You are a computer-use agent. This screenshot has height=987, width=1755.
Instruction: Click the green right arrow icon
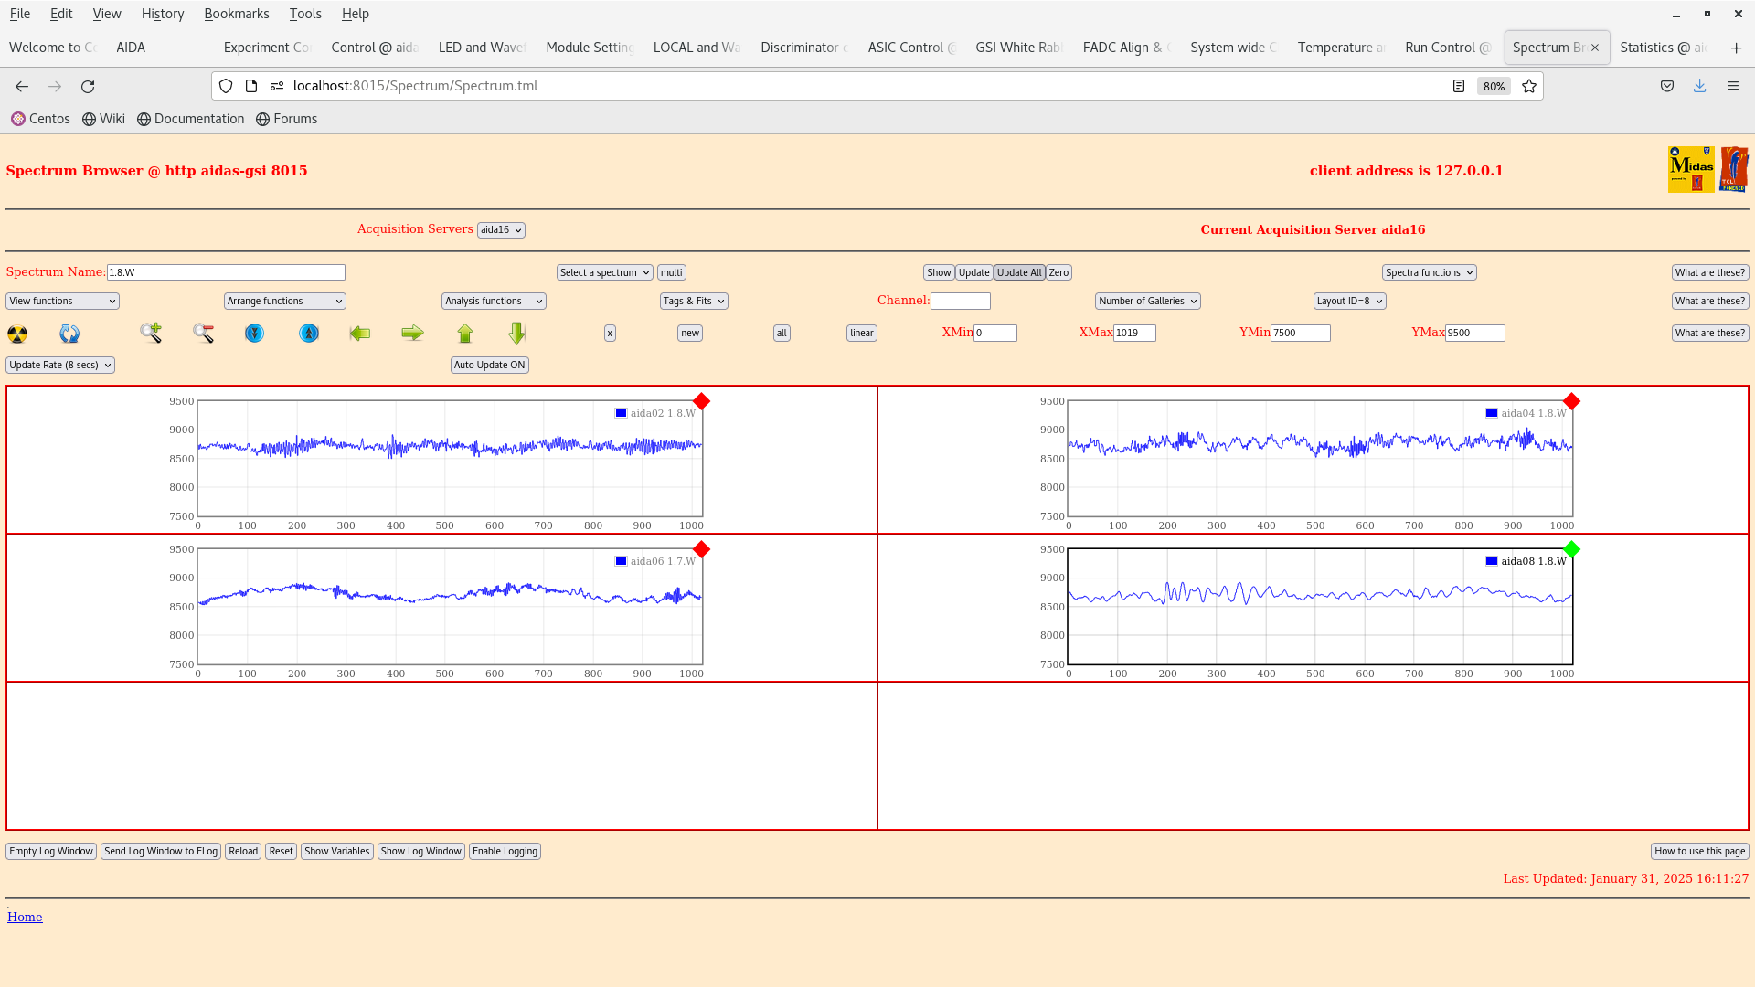coord(412,334)
